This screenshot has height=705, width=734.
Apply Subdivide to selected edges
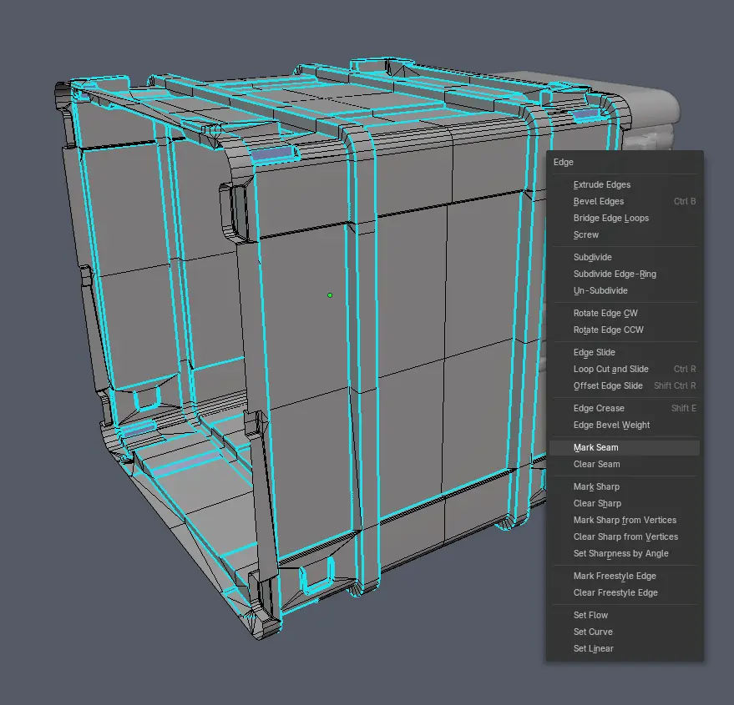pos(592,257)
